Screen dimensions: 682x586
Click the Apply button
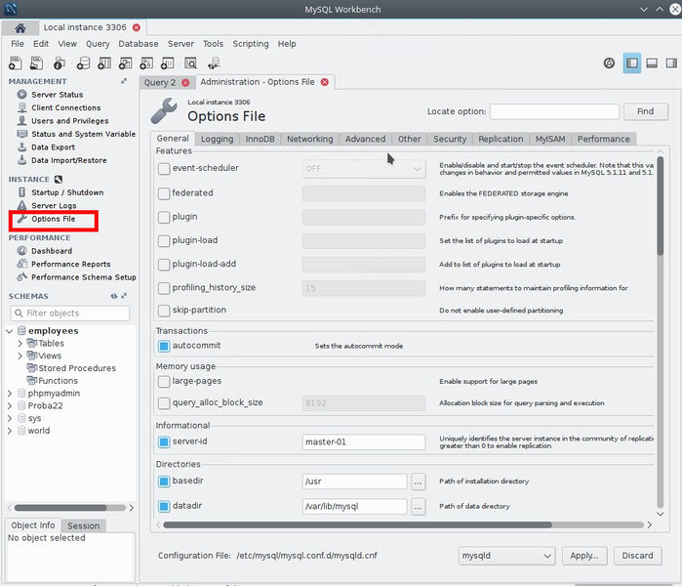(584, 556)
